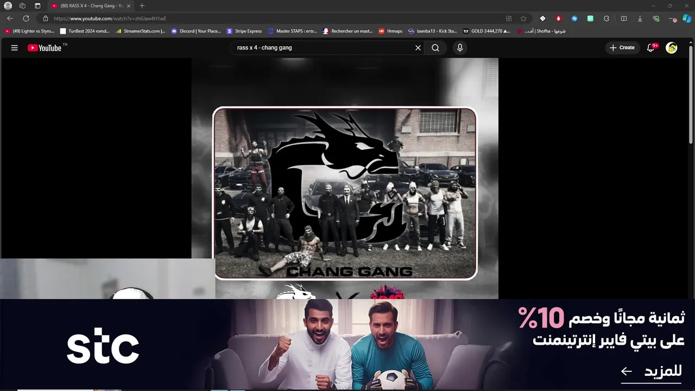Open the 'Rechercher un mast...' bookmark
The image size is (695, 391).
tap(347, 31)
